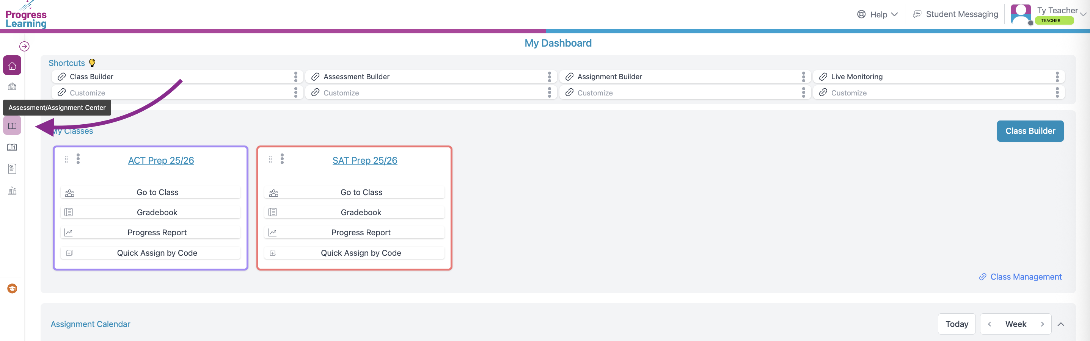Open options for Customize under Live Monitoring

(1057, 92)
